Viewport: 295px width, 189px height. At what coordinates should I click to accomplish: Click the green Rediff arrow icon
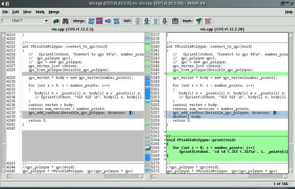click(x=56, y=21)
